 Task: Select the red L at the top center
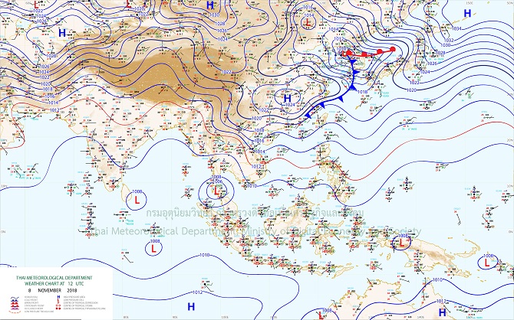click(x=308, y=24)
